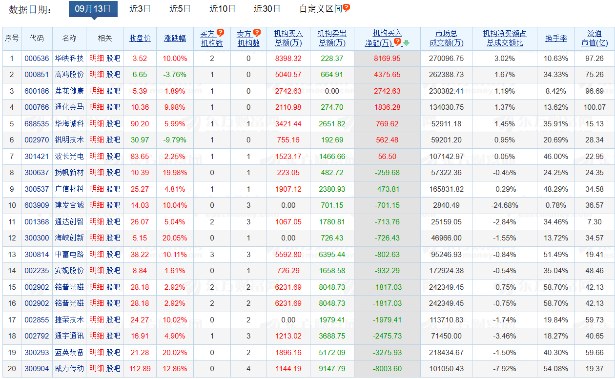Screen dimensions: 615x379
Task: Click help icon beside 卖方机构数 header
Action: tap(257, 33)
